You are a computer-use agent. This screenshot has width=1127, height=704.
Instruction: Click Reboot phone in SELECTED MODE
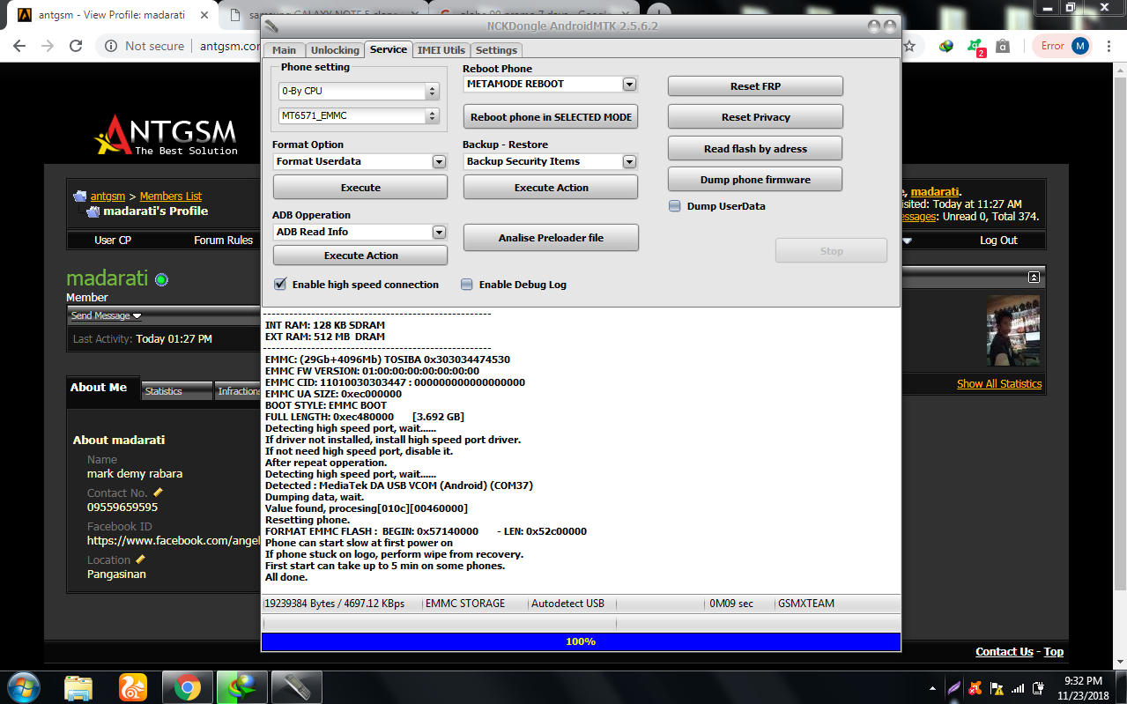551,117
